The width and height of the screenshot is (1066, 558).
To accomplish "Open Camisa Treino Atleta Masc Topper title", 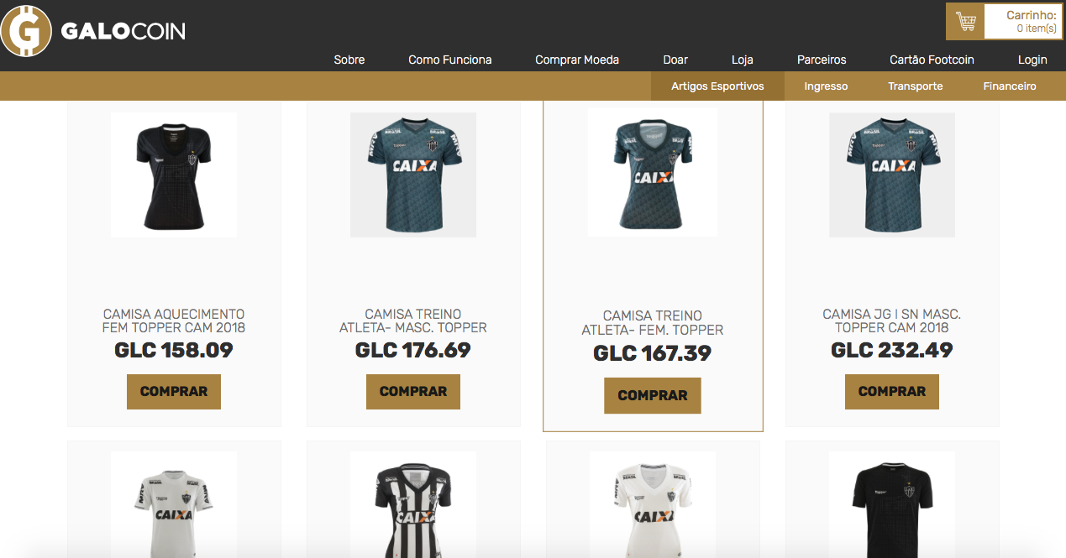I will coord(413,321).
